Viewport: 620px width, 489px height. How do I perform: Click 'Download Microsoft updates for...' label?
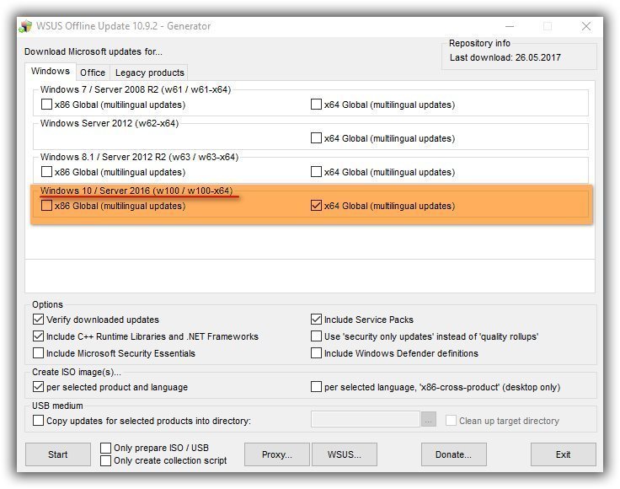[94, 51]
